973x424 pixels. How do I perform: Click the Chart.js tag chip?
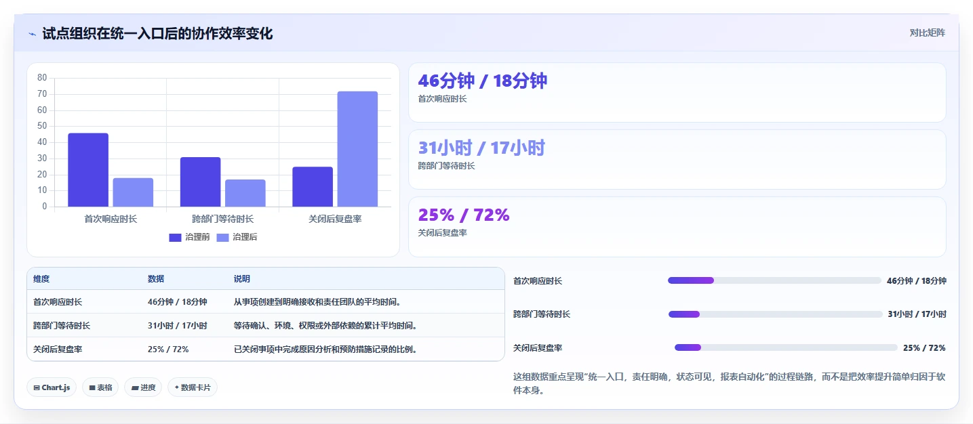(52, 387)
